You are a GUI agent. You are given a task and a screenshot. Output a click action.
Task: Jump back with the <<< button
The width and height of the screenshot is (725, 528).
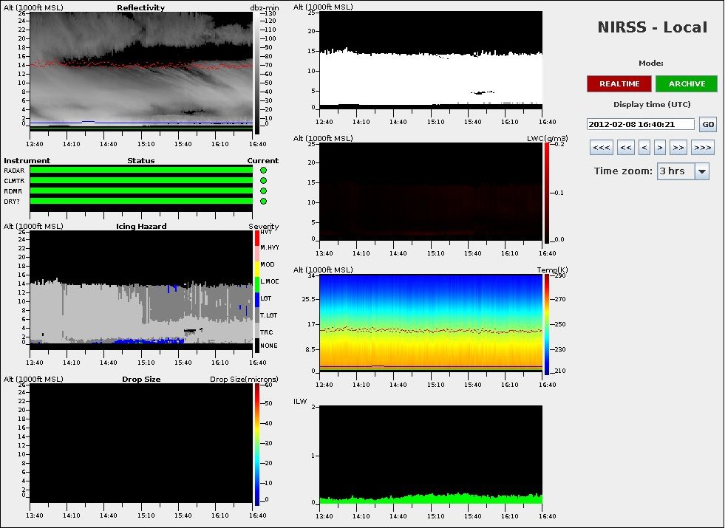pyautogui.click(x=601, y=148)
